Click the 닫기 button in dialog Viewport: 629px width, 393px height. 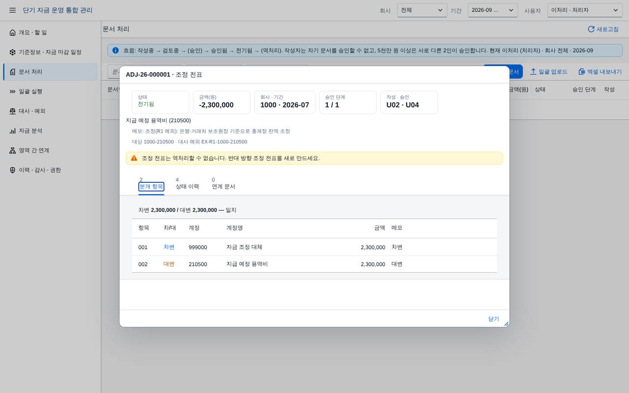click(493, 319)
